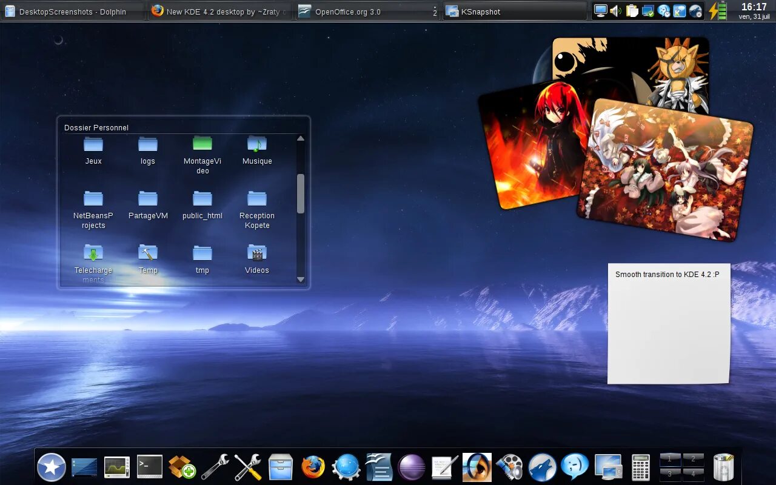Click the Dossier Personnel widget title

(x=96, y=127)
